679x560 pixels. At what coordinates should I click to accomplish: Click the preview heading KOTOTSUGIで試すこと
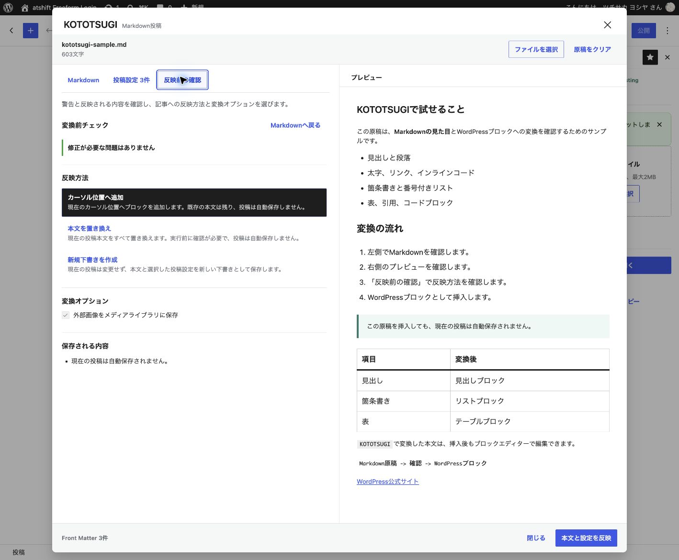tap(411, 110)
